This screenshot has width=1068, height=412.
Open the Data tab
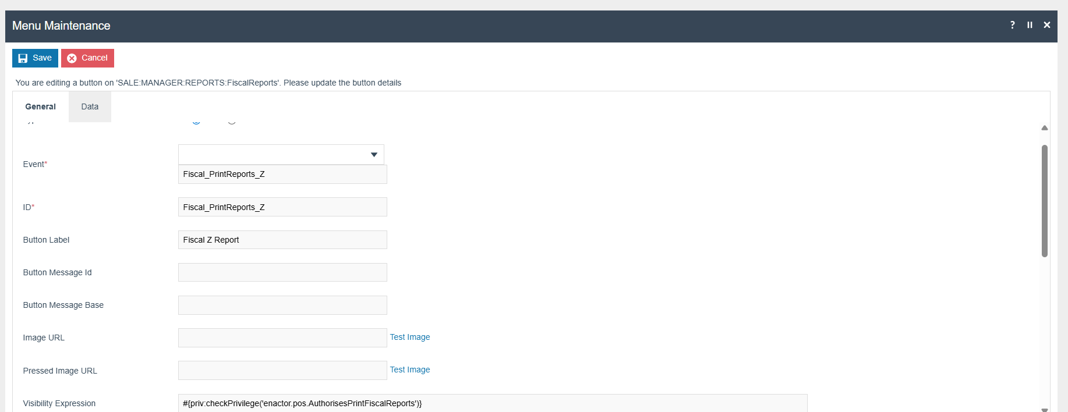click(90, 106)
